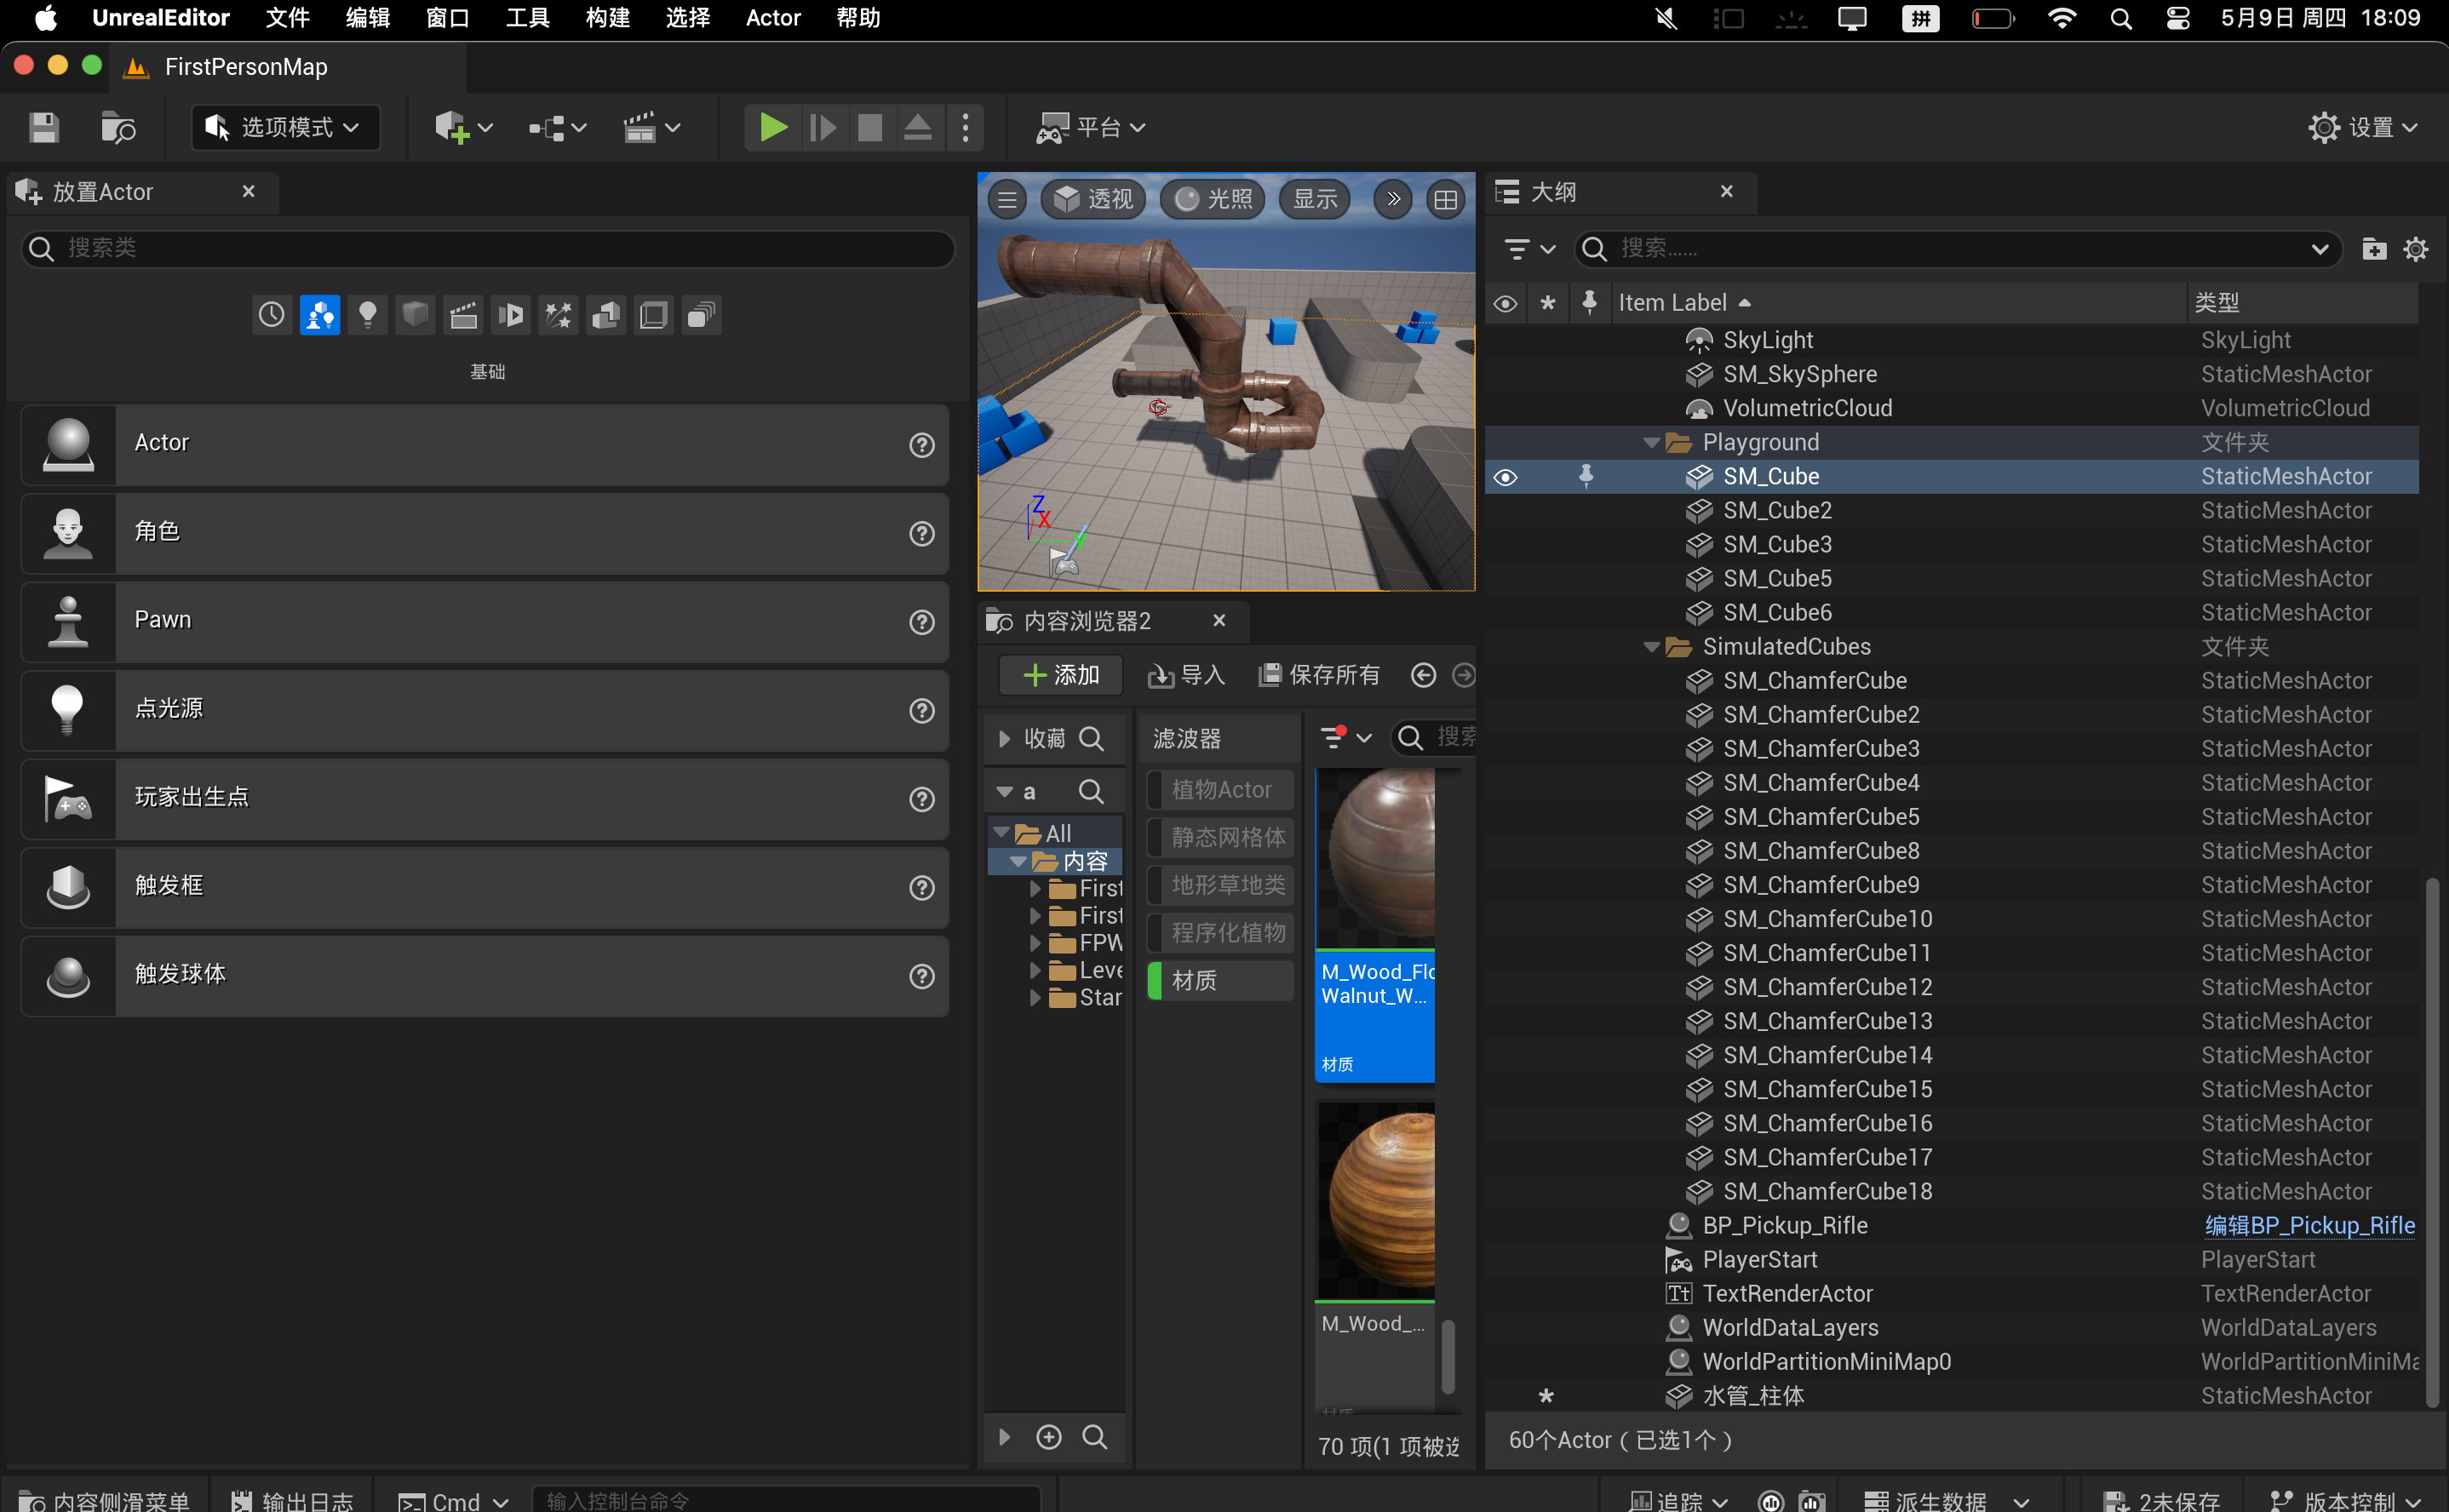This screenshot has height=1512, width=2449.
Task: Expand the 收藏 favorites section
Action: (1004, 739)
